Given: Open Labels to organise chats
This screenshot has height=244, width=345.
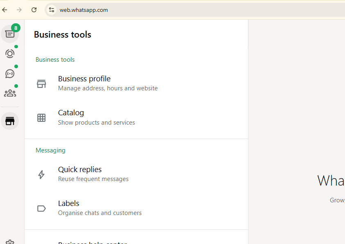Looking at the screenshot, I should click(136, 208).
